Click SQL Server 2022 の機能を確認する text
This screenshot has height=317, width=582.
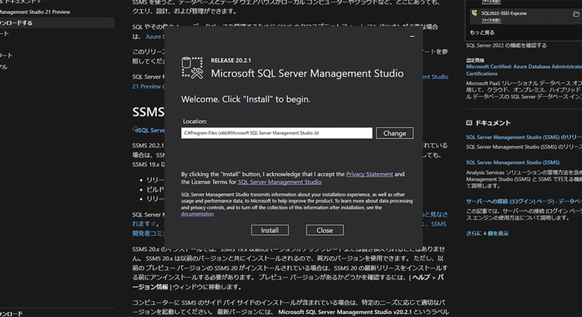pyautogui.click(x=506, y=46)
